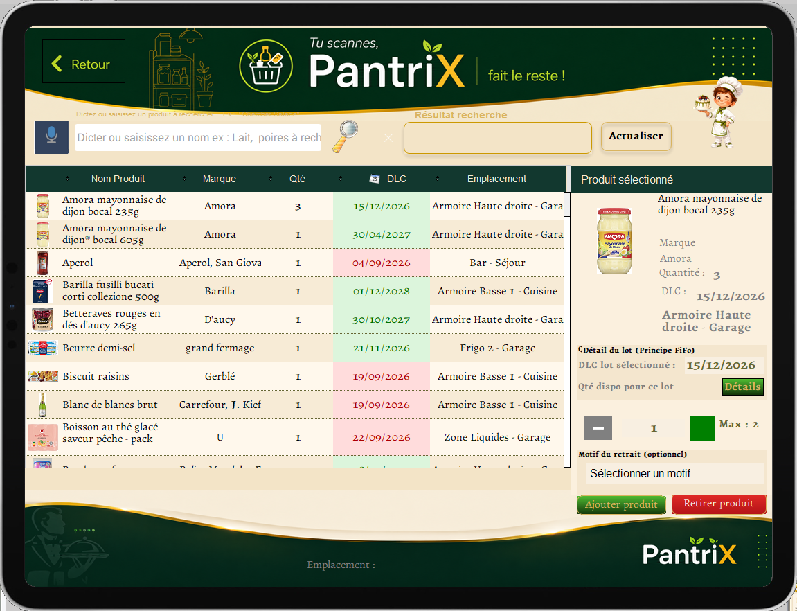Select 'Beurre demi-sel' product name
The image size is (797, 611).
98,348
